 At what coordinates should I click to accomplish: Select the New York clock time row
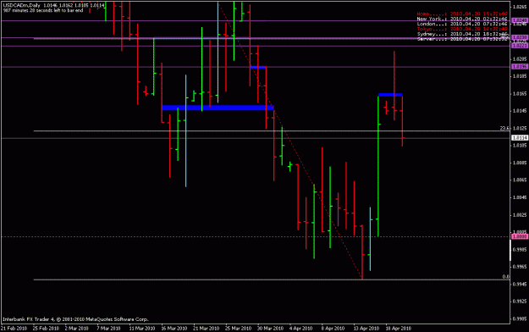462,19
